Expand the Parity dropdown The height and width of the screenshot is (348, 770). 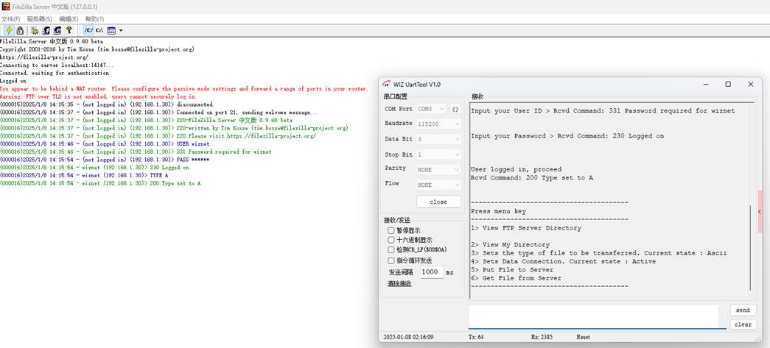point(438,169)
